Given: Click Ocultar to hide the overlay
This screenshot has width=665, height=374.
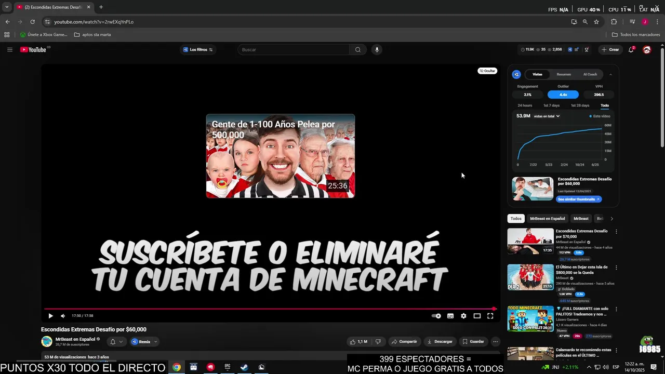Looking at the screenshot, I should (487, 71).
